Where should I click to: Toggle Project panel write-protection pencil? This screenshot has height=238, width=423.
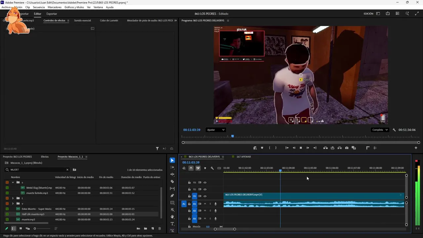6,228
